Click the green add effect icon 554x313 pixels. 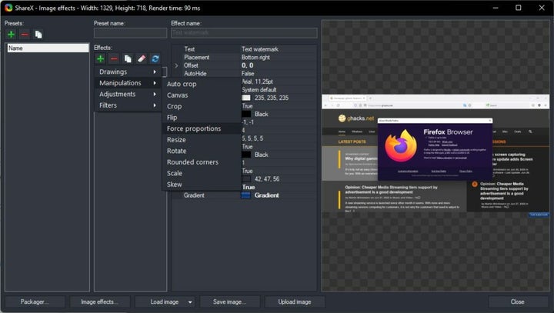(x=100, y=58)
